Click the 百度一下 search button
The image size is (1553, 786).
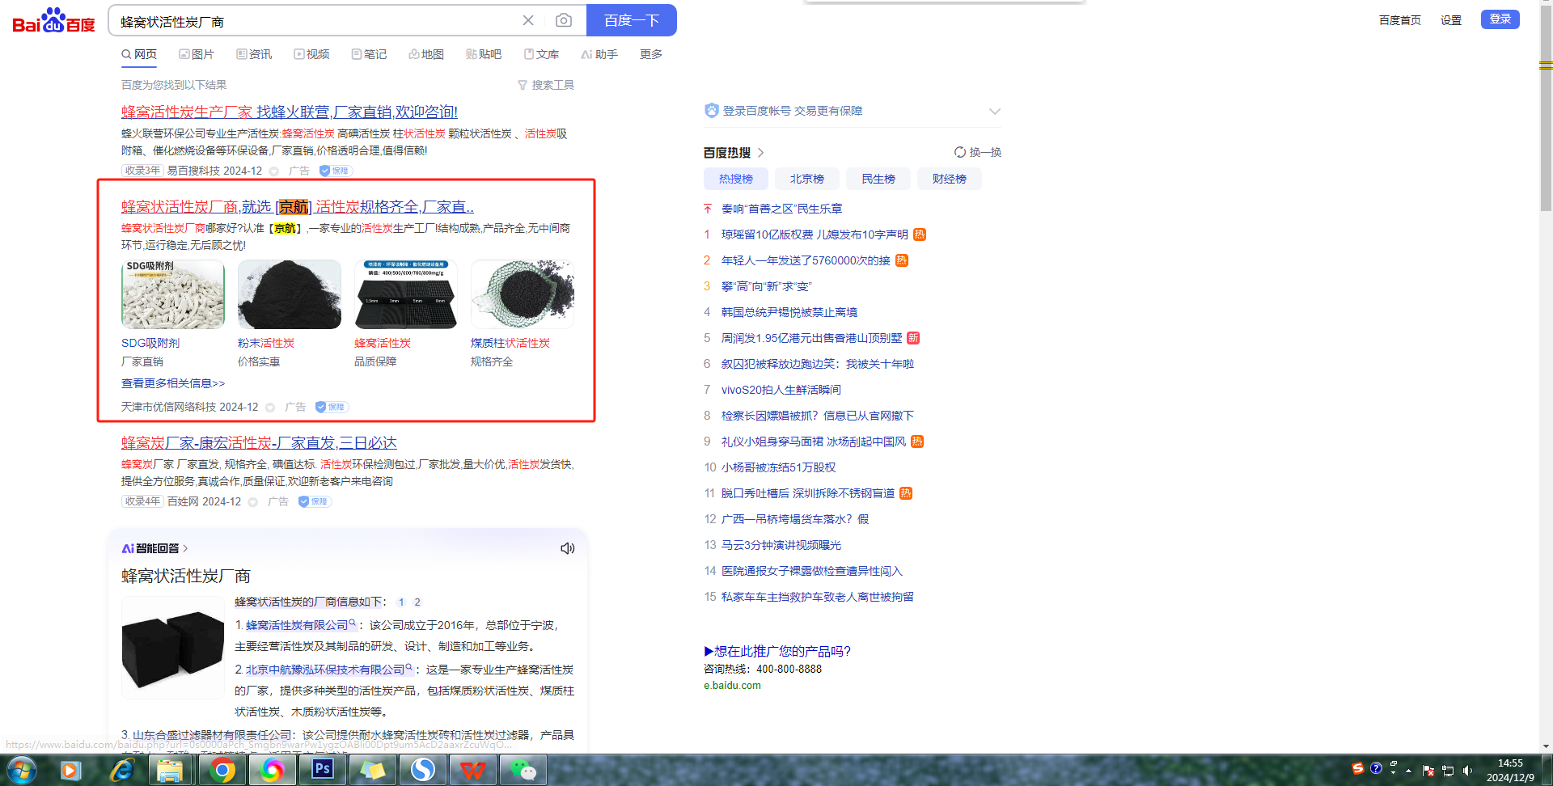[632, 20]
